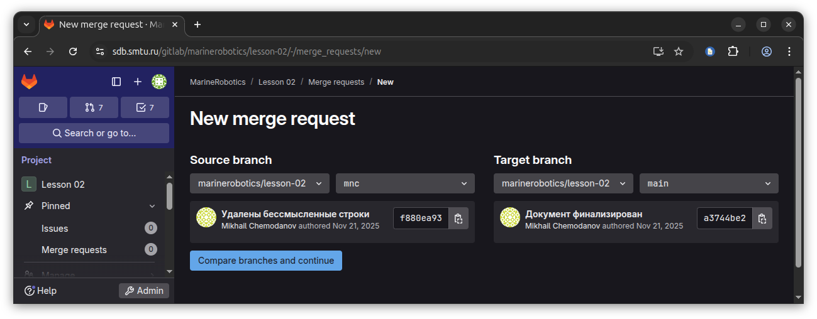Open Merge requests in sidebar

(x=89, y=249)
